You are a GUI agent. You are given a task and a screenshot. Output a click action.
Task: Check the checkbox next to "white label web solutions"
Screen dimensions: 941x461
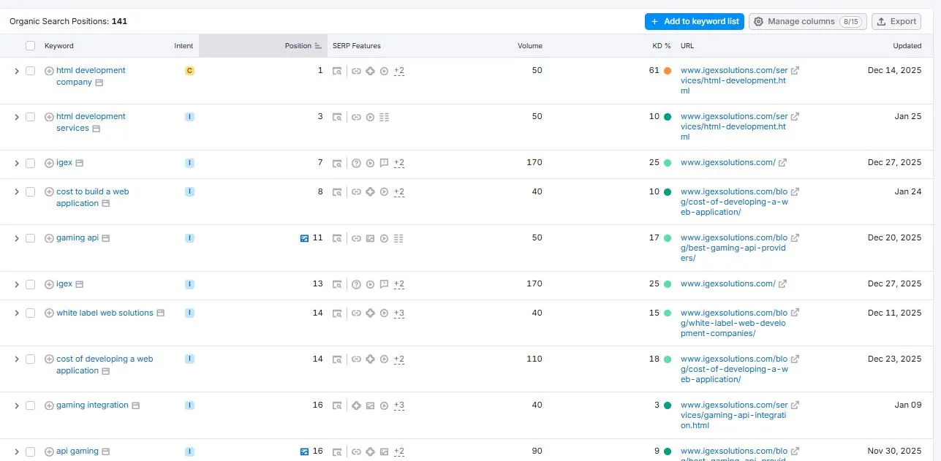(x=30, y=313)
